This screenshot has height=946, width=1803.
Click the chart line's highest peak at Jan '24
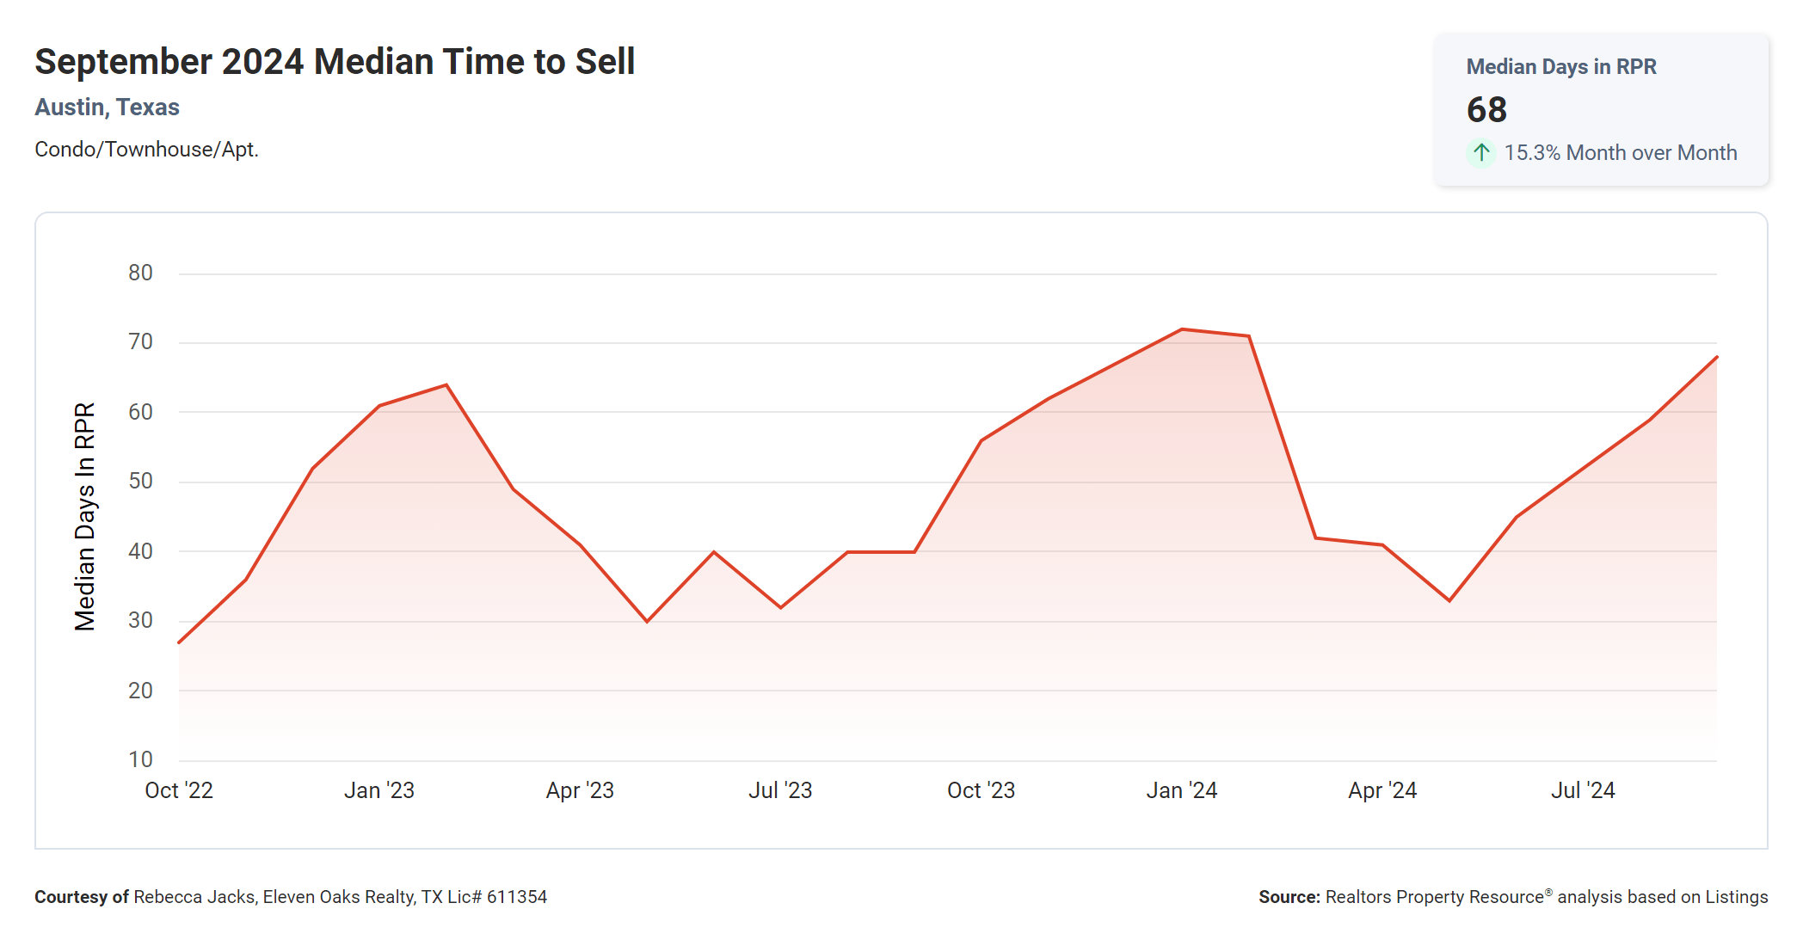coord(1182,329)
